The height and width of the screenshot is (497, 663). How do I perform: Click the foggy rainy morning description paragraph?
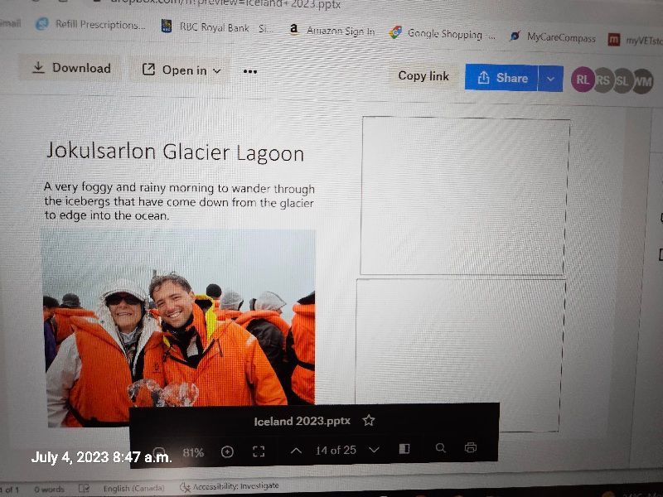[x=179, y=201]
